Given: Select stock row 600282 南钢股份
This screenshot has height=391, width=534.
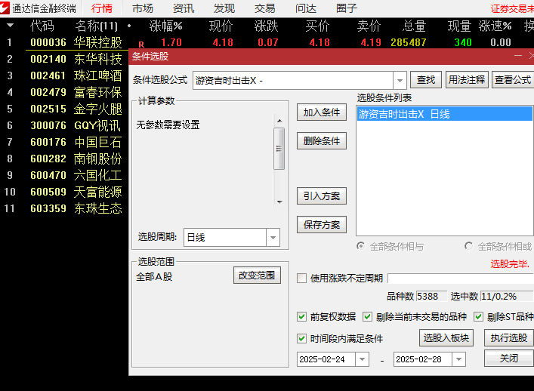Looking at the screenshot, I should (x=64, y=159).
